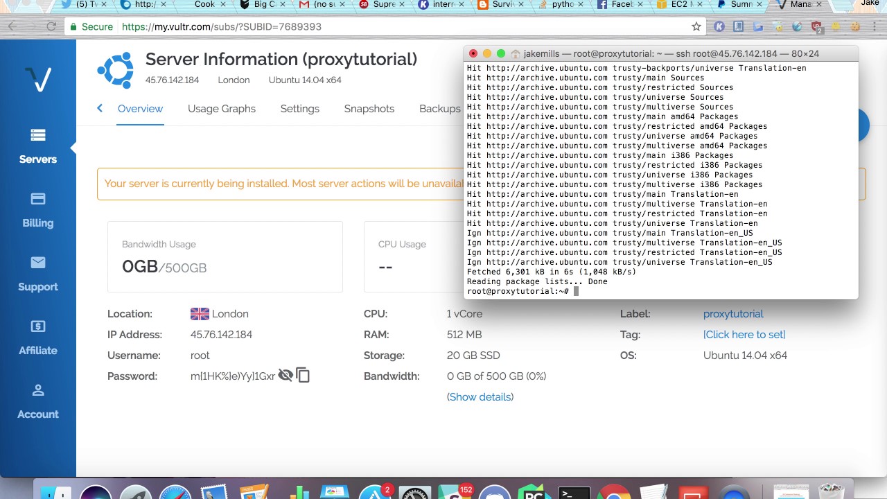The height and width of the screenshot is (499, 887).
Task: Click the password text m[1HK%]e)Yy]1Gxr
Action: [x=233, y=376]
